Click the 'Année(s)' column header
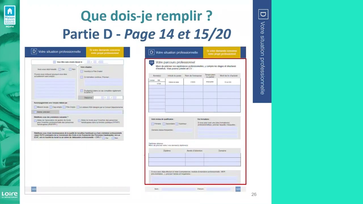 pos(157,76)
